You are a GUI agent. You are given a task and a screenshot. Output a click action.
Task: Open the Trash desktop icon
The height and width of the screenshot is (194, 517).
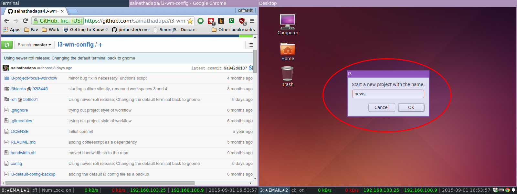(288, 77)
